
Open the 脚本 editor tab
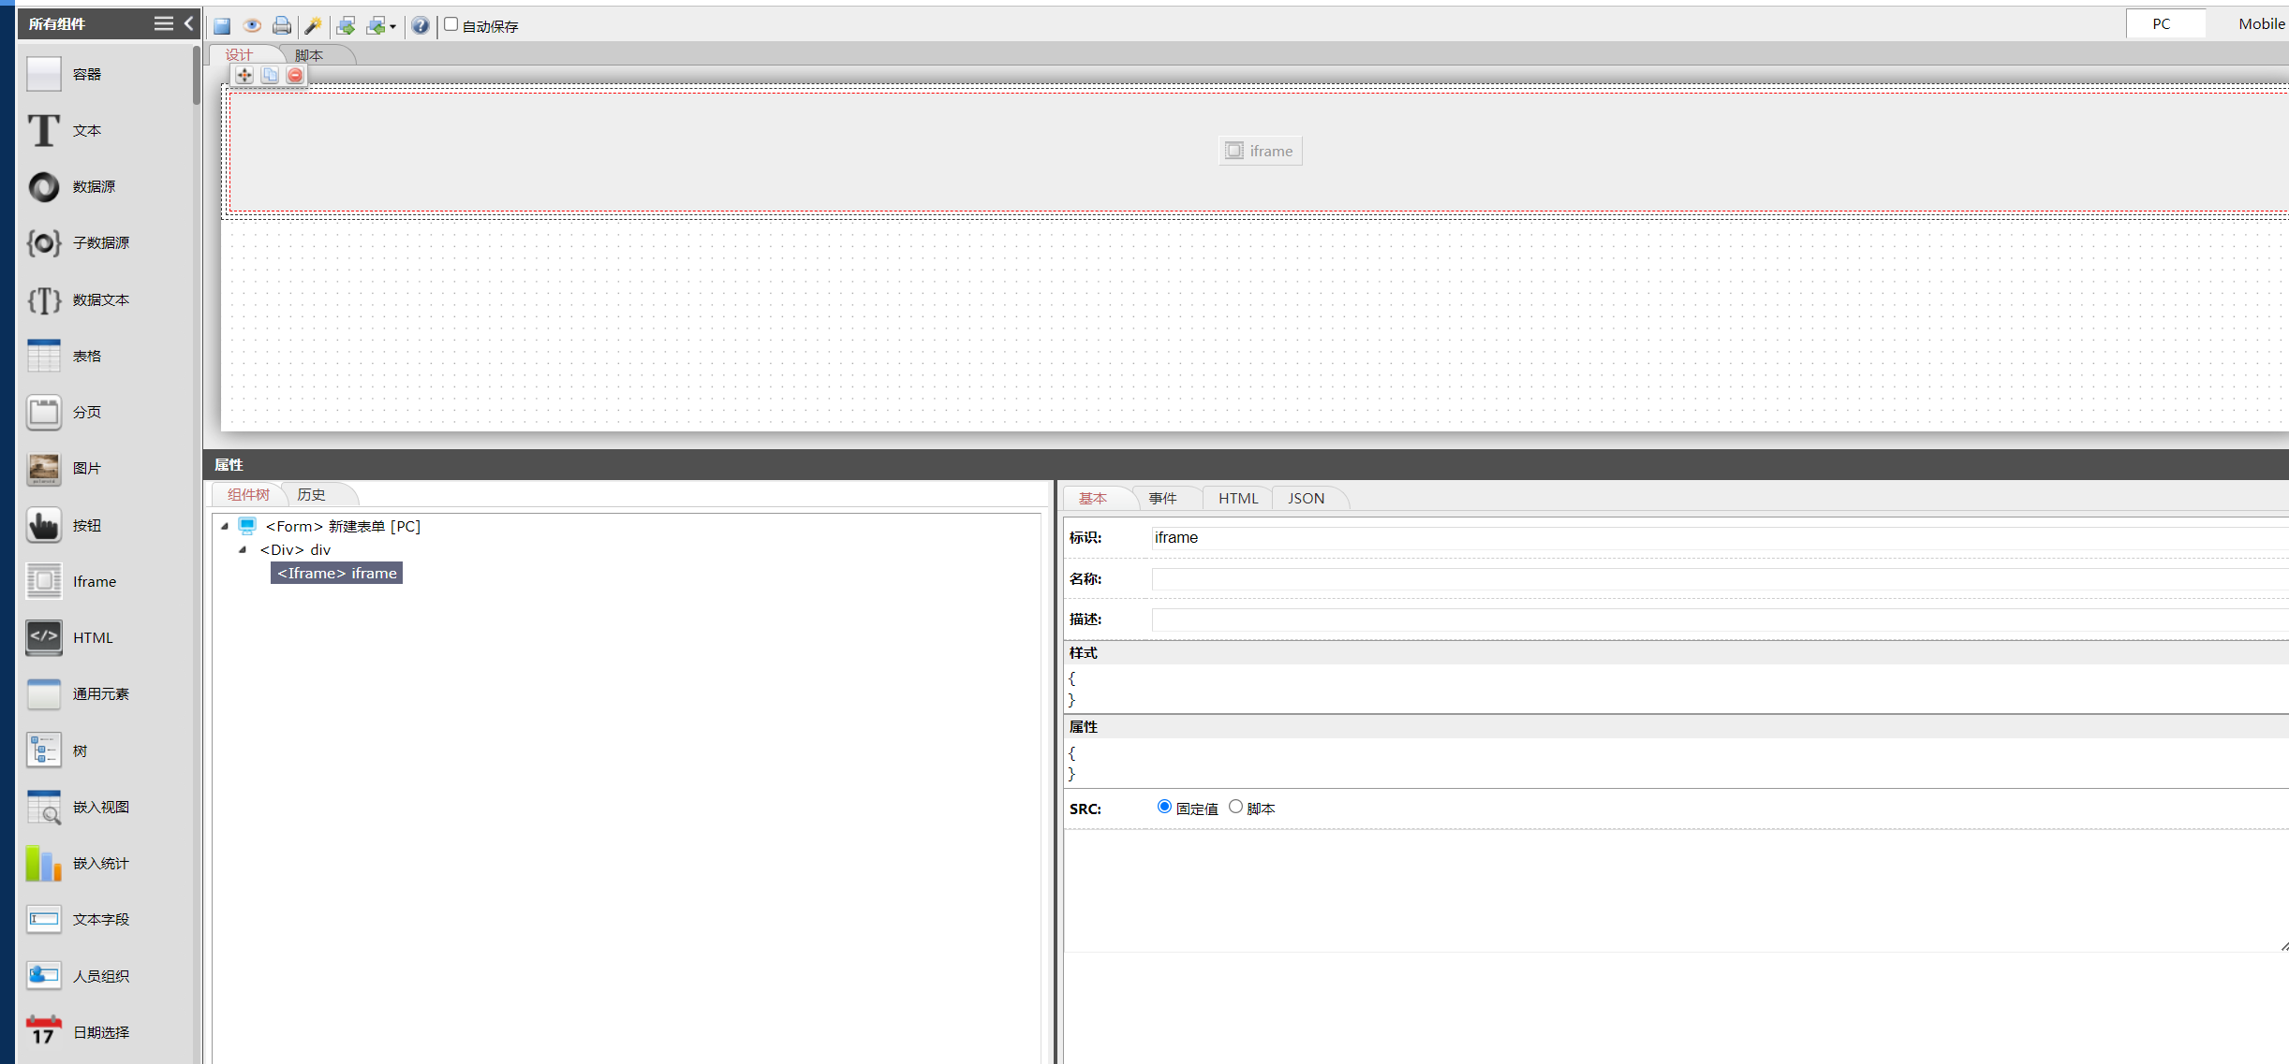309,55
